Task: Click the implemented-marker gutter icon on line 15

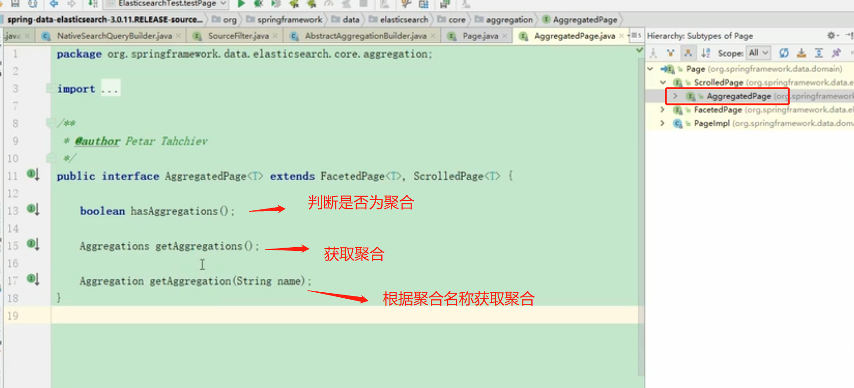Action: 33,244
